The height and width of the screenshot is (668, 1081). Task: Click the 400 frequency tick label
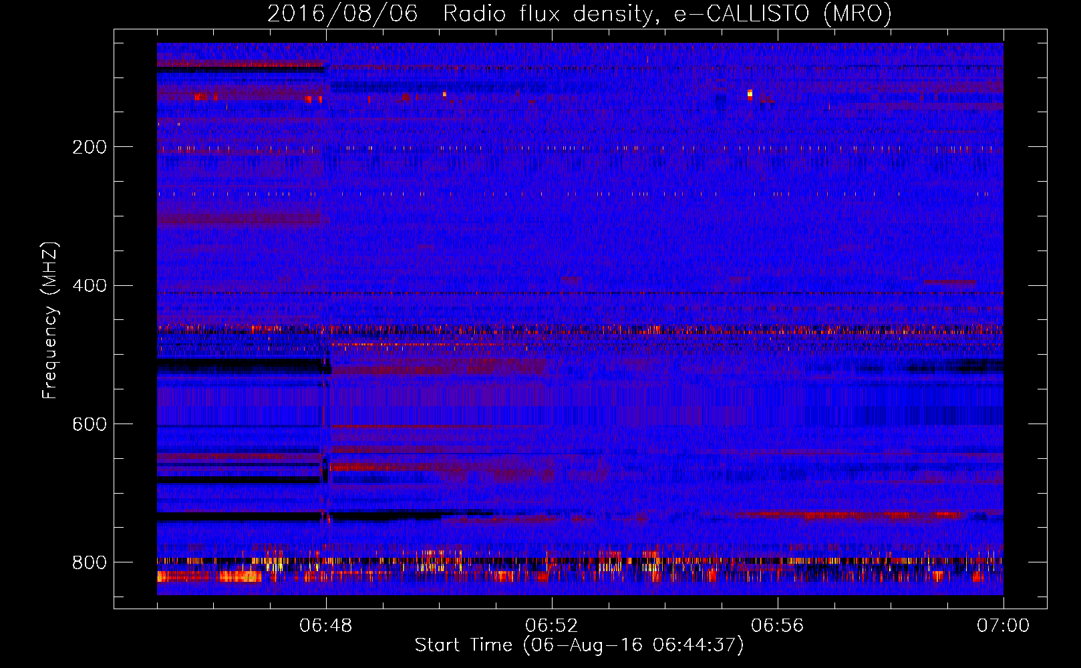90,286
